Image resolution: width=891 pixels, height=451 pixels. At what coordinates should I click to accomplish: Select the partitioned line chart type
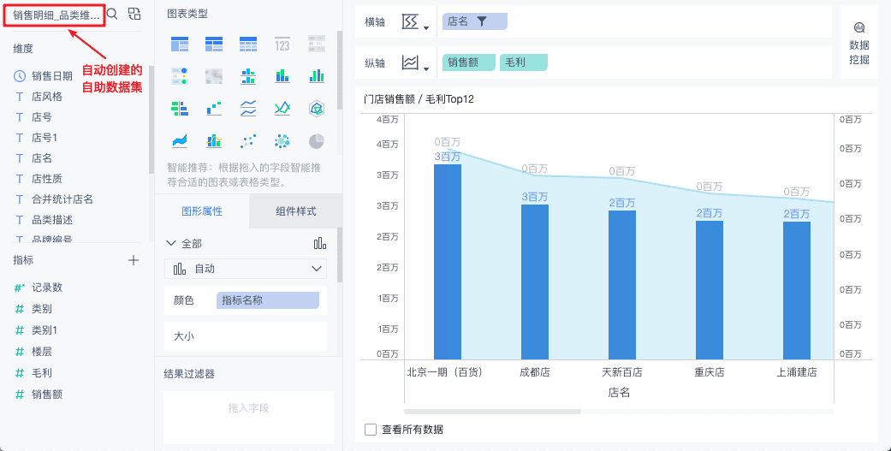pos(248,108)
